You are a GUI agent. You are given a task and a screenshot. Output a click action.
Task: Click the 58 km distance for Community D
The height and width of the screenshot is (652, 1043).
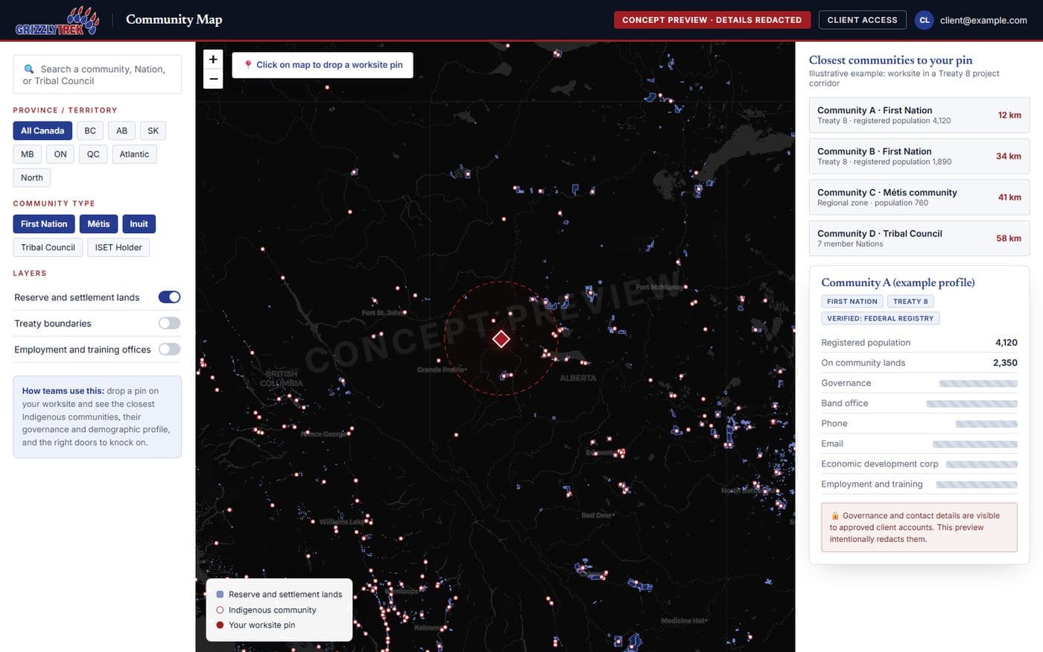click(x=1009, y=238)
